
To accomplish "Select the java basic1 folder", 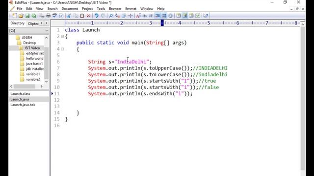I will [34, 64].
